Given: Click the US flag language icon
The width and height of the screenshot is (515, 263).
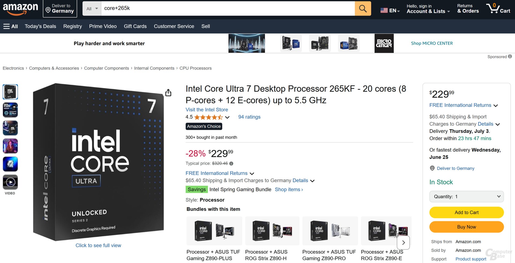Looking at the screenshot, I should tap(384, 10).
